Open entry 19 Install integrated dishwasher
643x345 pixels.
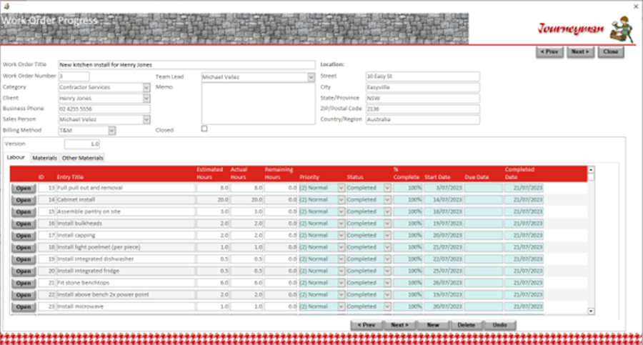[x=24, y=260]
